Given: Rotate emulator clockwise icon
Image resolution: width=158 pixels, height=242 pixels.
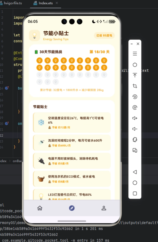Looking at the screenshot, I should tap(135, 107).
